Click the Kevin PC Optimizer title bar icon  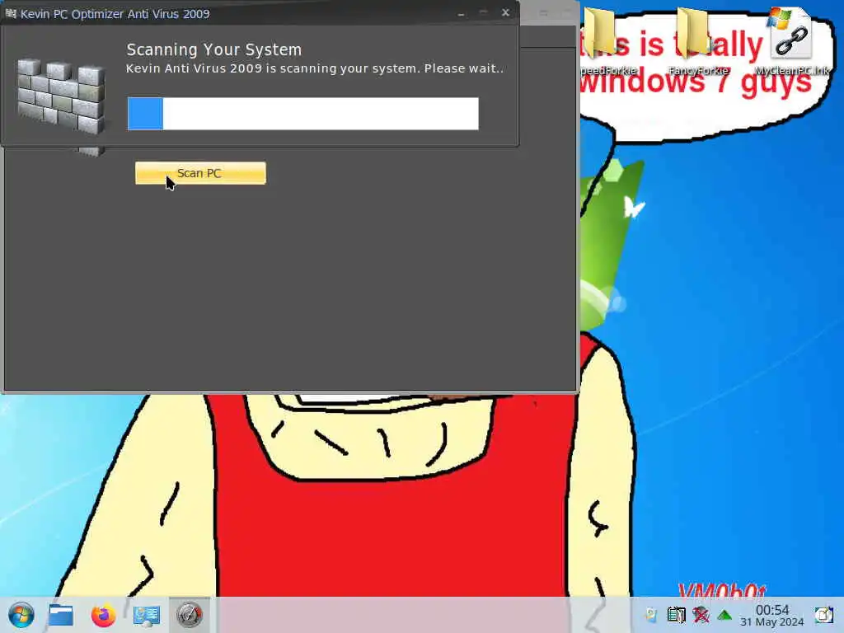tap(10, 13)
